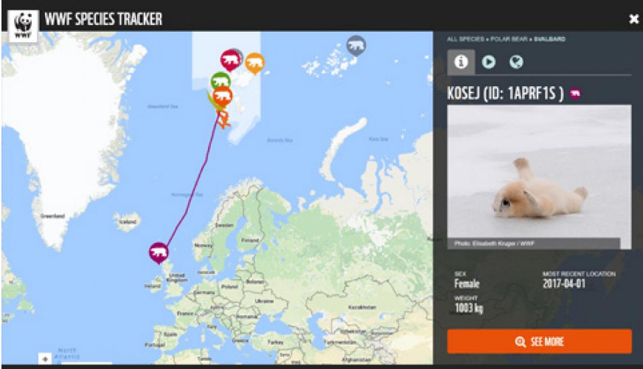
Task: Go to ALL SPECIES breadcrumb
Action: coord(465,39)
